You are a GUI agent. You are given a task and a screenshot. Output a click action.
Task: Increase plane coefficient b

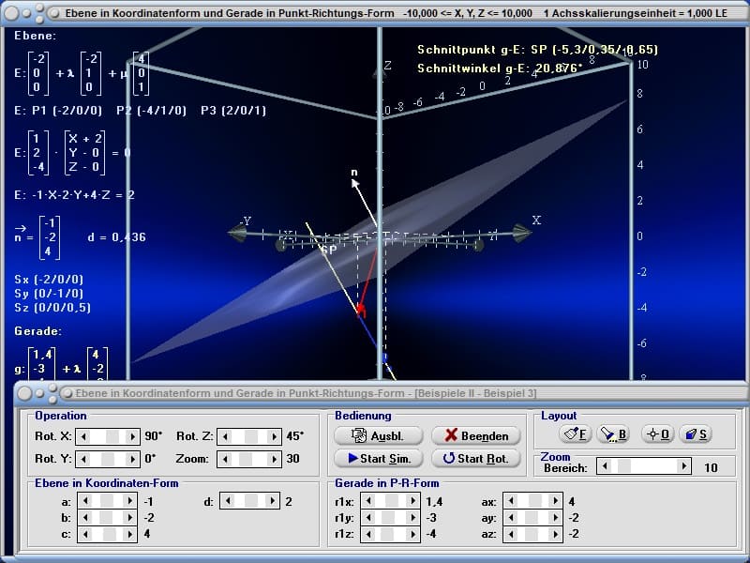(x=129, y=517)
